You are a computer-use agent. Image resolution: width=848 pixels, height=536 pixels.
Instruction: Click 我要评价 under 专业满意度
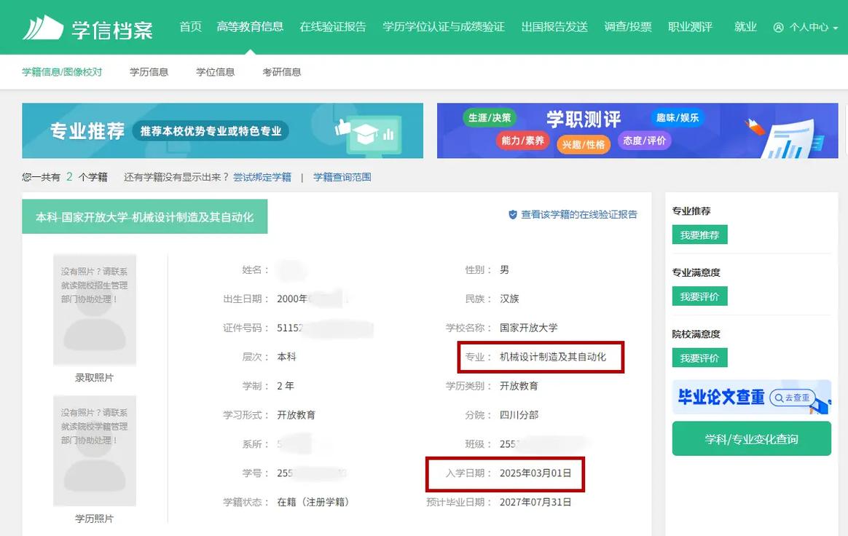click(699, 296)
